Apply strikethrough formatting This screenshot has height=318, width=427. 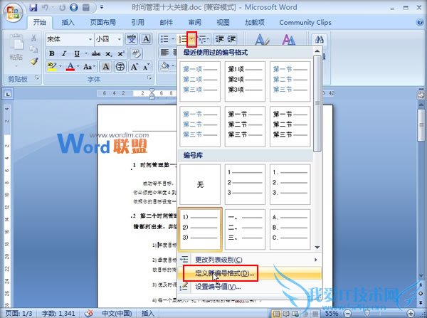pos(96,53)
